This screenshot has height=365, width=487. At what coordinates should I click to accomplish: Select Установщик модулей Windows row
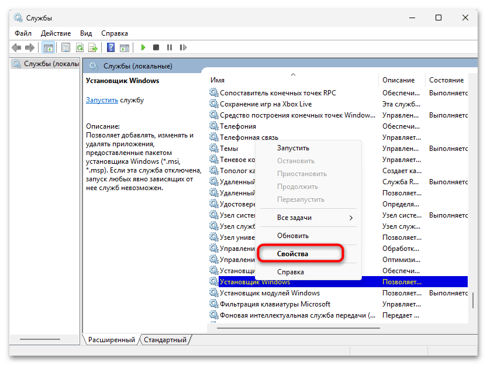[338, 293]
